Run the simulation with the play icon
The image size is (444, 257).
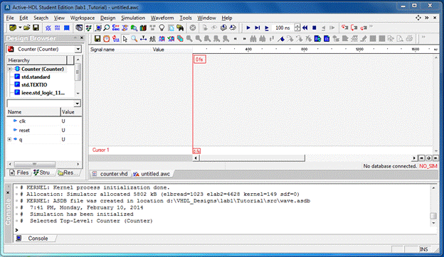point(248,28)
